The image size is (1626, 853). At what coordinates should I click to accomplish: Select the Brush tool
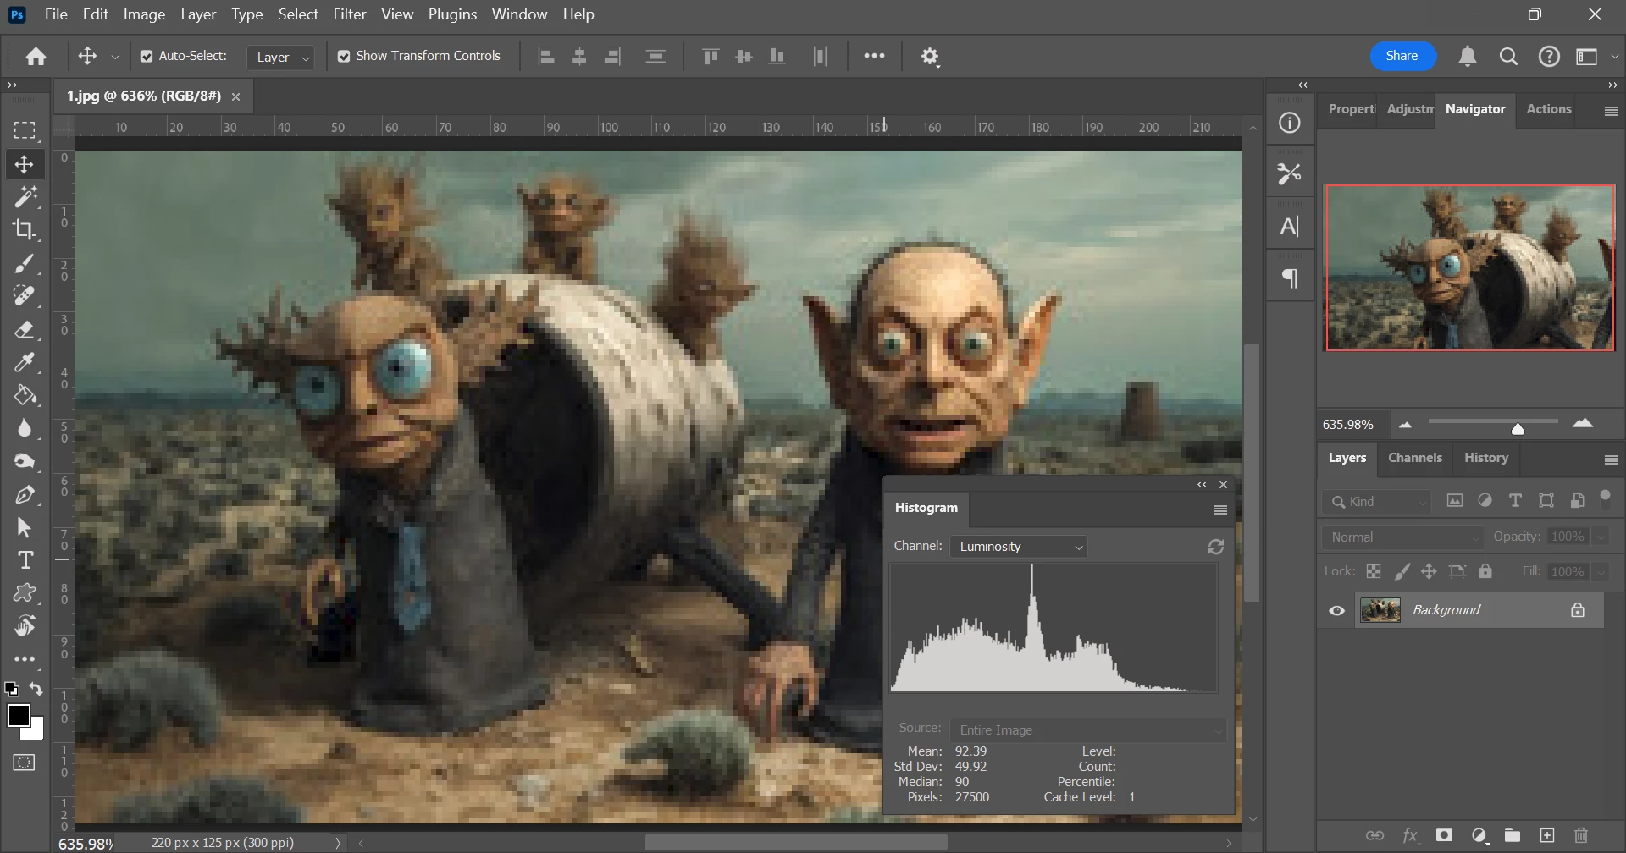[x=25, y=264]
